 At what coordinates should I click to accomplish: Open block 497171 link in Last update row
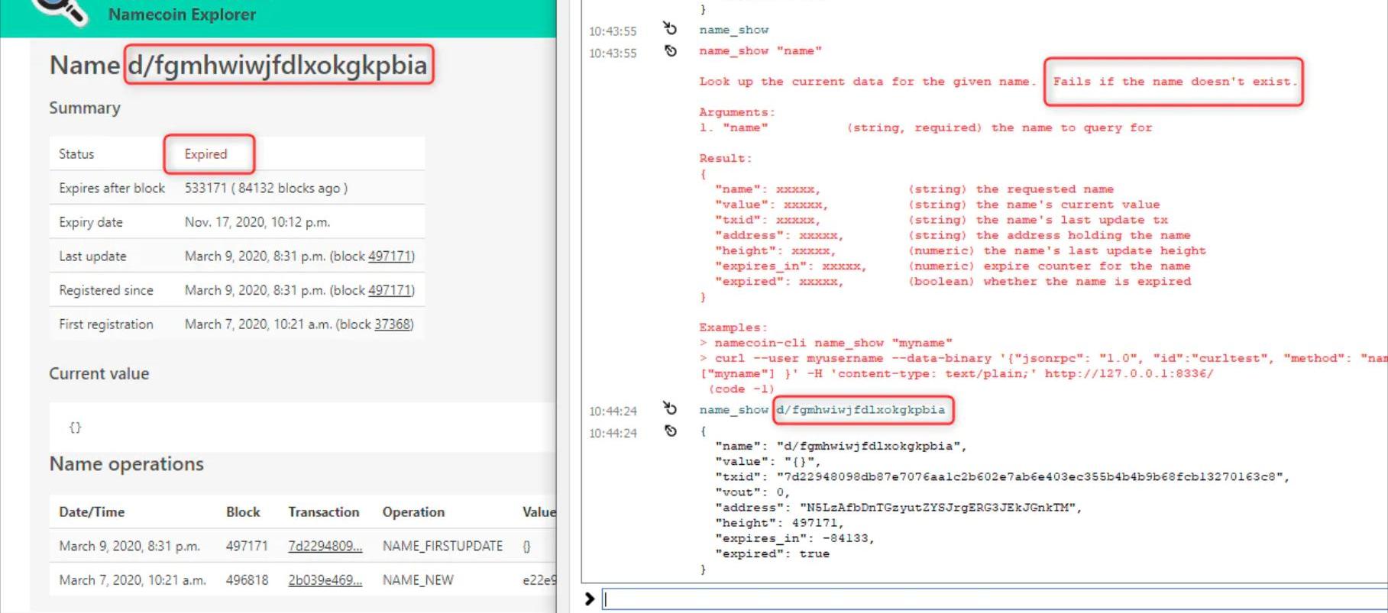(x=390, y=256)
